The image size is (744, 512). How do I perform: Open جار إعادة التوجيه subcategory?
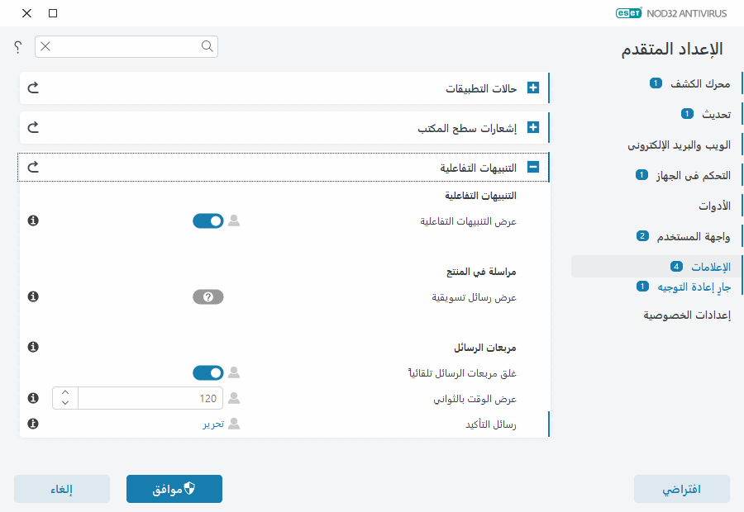point(694,287)
